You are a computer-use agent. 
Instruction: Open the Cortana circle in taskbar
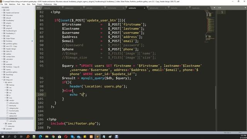point(15,137)
